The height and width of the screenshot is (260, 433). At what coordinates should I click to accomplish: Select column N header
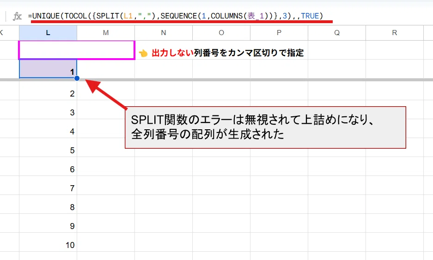click(164, 33)
